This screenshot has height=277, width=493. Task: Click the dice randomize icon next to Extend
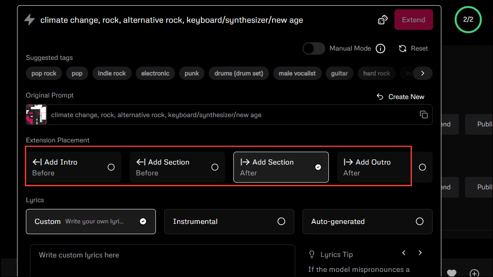click(383, 20)
